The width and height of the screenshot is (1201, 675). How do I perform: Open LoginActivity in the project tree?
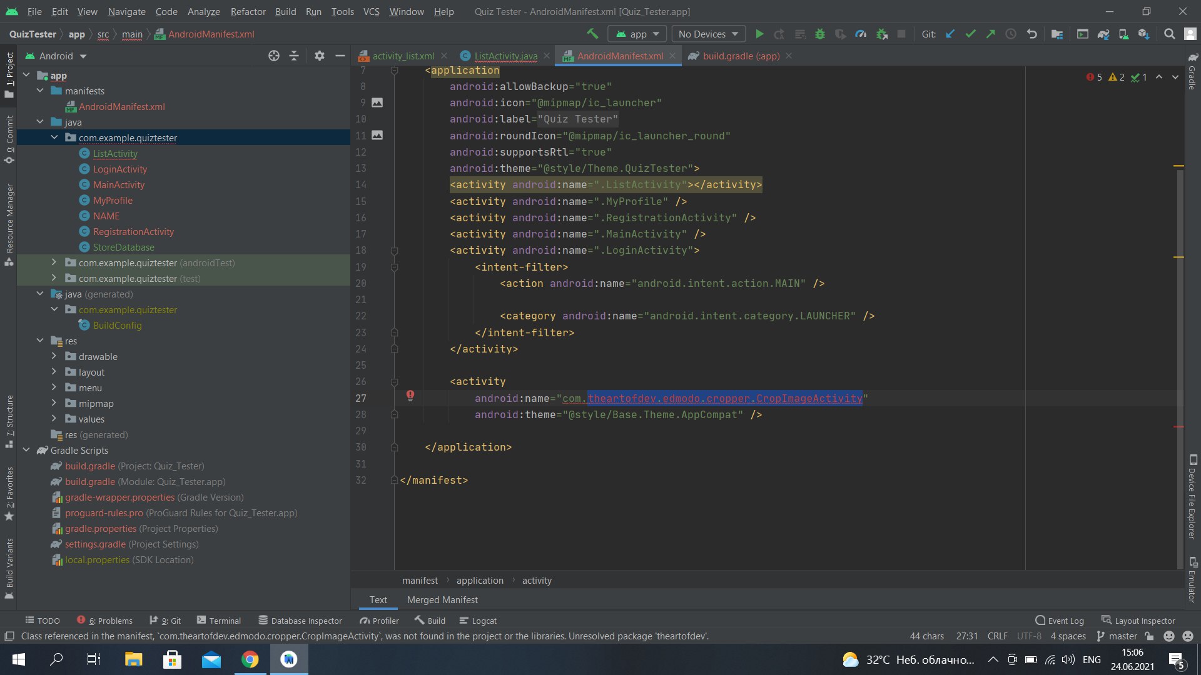[120, 169]
